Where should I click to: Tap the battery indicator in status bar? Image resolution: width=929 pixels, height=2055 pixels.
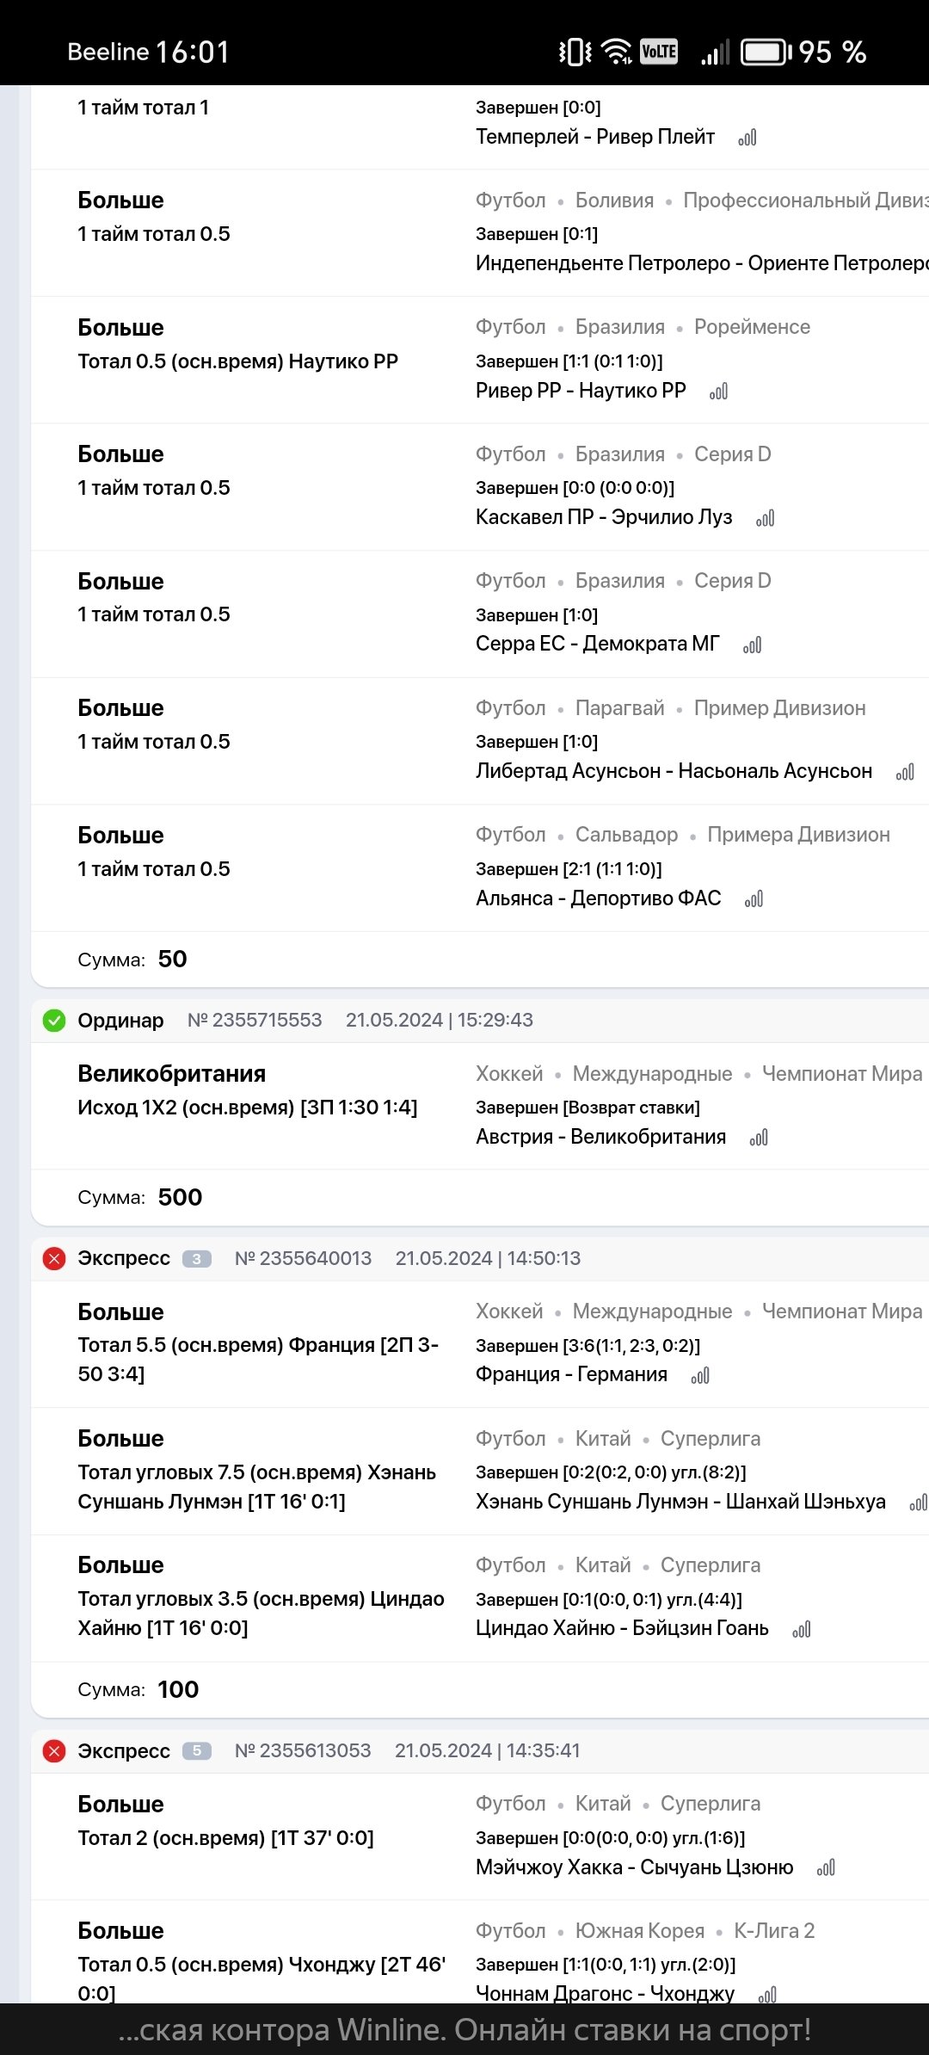pos(766,52)
